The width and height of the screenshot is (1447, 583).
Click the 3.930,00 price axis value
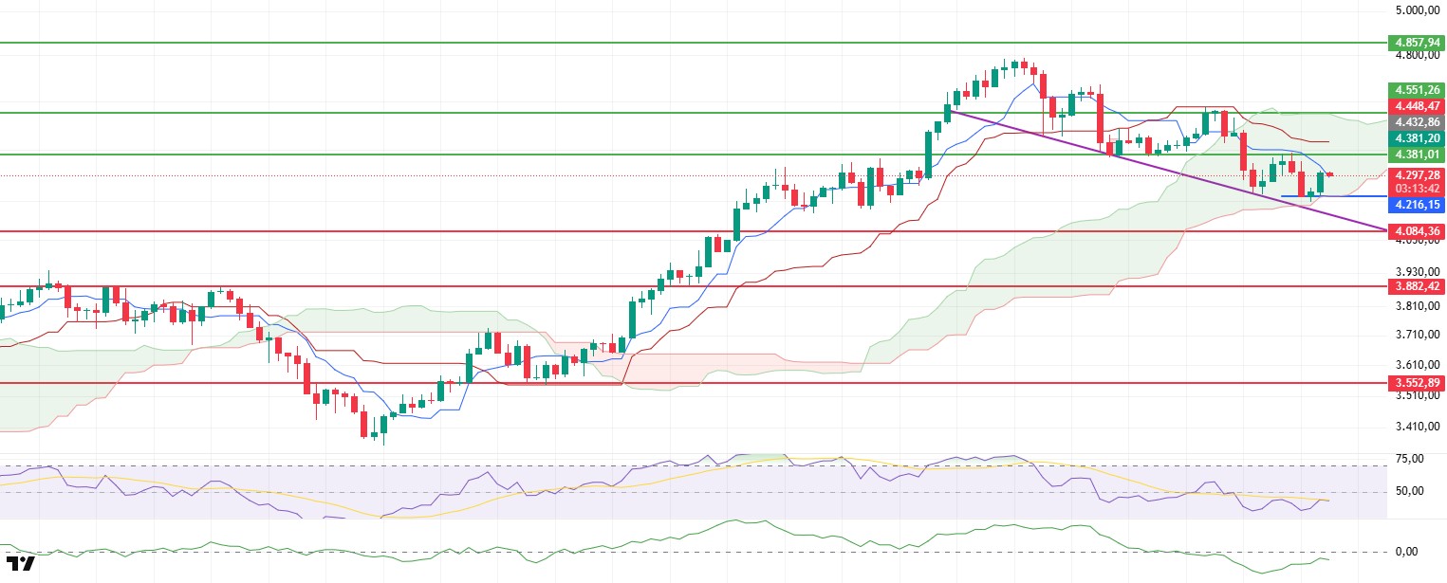[1417, 271]
